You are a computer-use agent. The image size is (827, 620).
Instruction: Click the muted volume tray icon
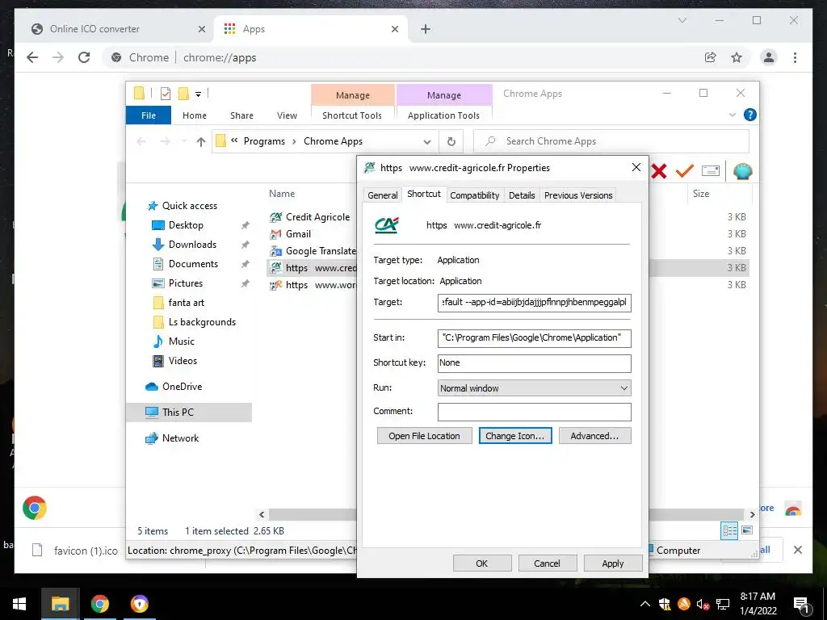click(702, 604)
